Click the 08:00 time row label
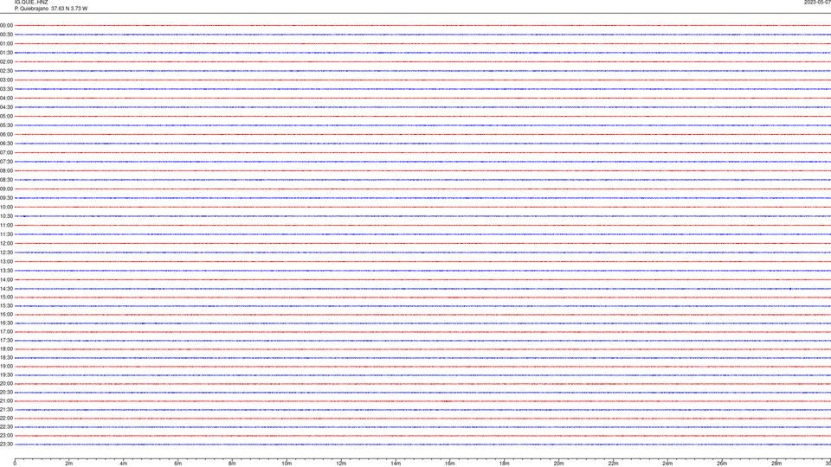Viewport: 831px width, 467px height. [x=6, y=171]
